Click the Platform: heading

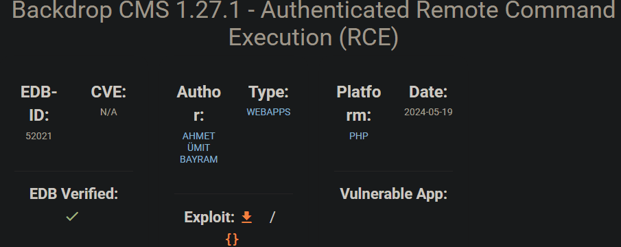(359, 104)
